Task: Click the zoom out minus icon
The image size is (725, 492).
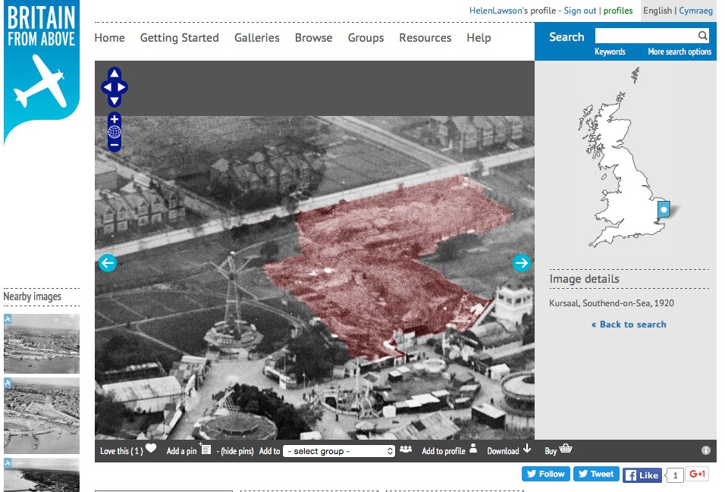Action: 115,144
